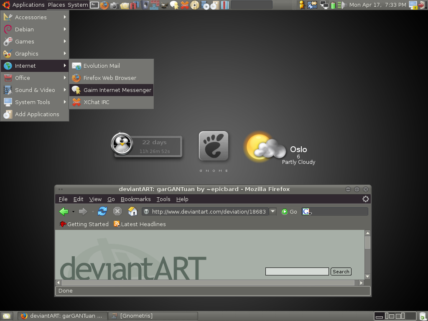This screenshot has height=321, width=428.
Task: Switch to the second workspace
Action: click(x=390, y=316)
